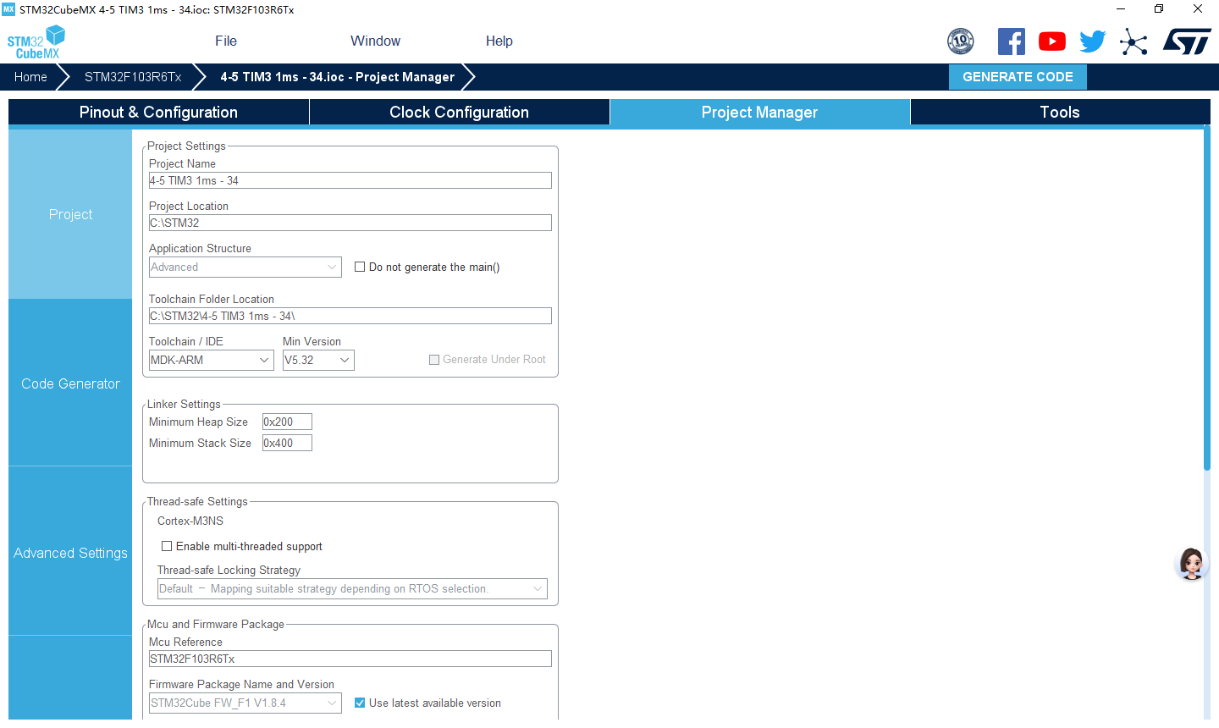Click the MX app icon in title bar
Viewport: 1219px width, 728px height.
8,9
